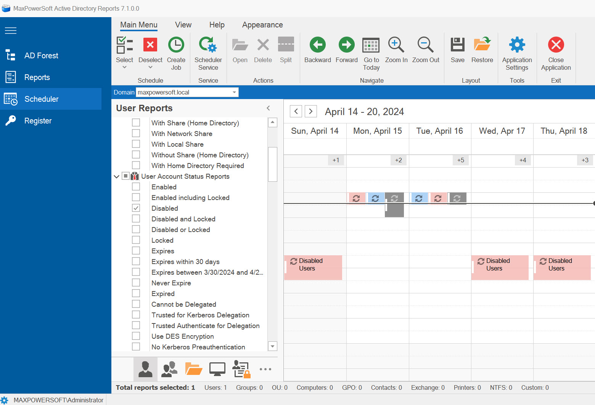Click the report list scrollbar thumb
Viewport: 595px width, 405px height.
272,164
